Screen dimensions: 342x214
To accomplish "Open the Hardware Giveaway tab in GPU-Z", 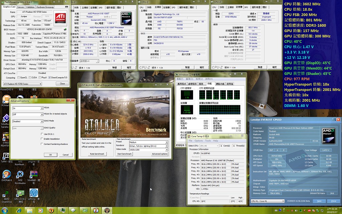I will point(45,7).
